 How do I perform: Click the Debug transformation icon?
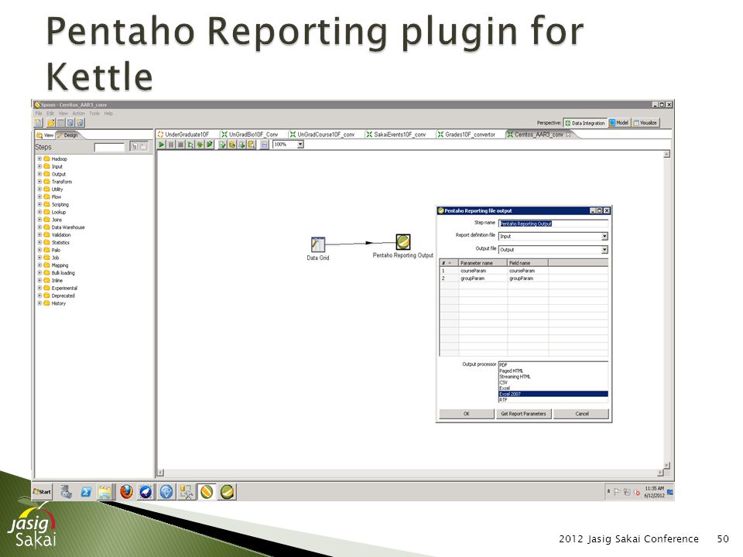[x=200, y=145]
